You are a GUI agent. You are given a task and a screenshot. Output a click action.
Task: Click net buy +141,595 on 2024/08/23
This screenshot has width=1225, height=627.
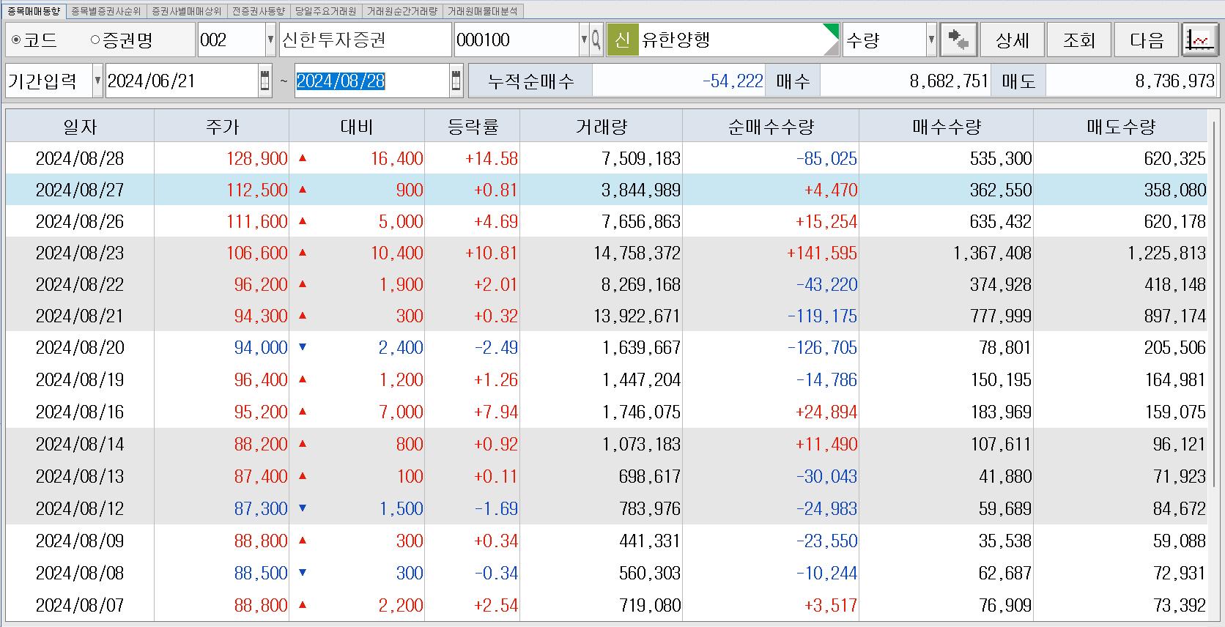[822, 253]
